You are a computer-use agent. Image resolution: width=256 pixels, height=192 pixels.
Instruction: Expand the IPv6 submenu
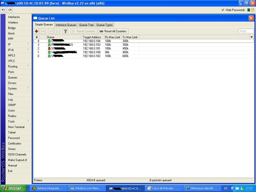[x=28, y=50]
